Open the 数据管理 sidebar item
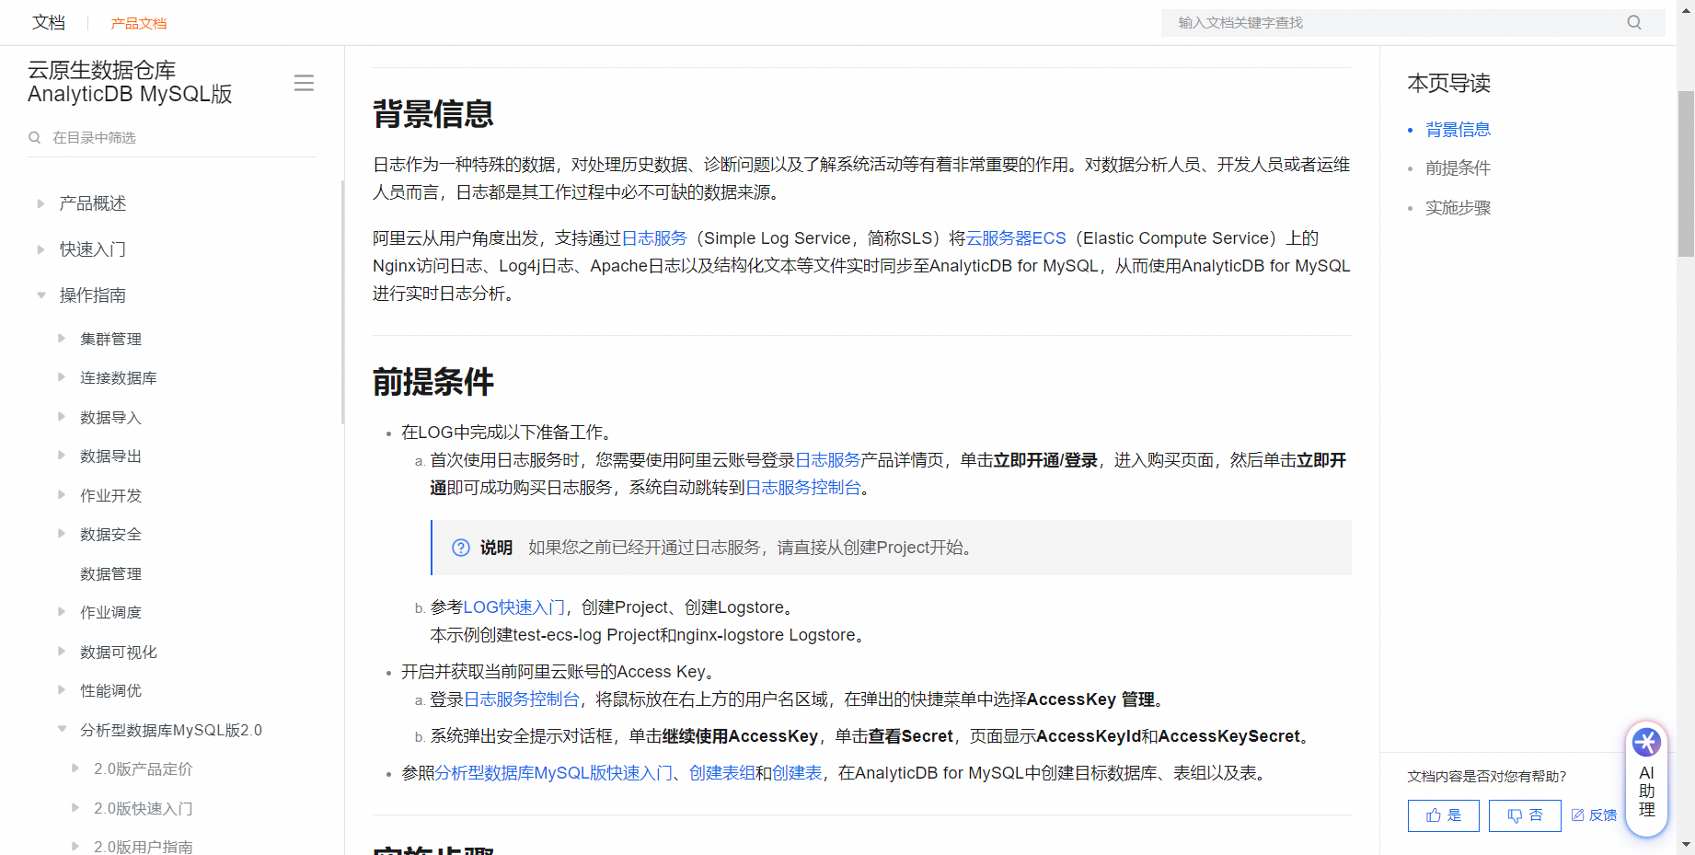This screenshot has width=1695, height=855. click(110, 573)
